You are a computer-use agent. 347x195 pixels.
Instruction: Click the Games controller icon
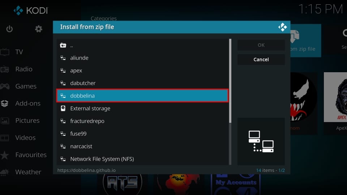(5, 86)
